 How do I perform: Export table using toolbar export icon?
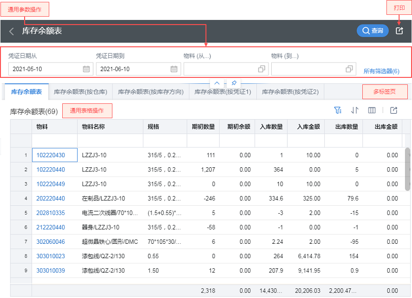[x=393, y=110]
